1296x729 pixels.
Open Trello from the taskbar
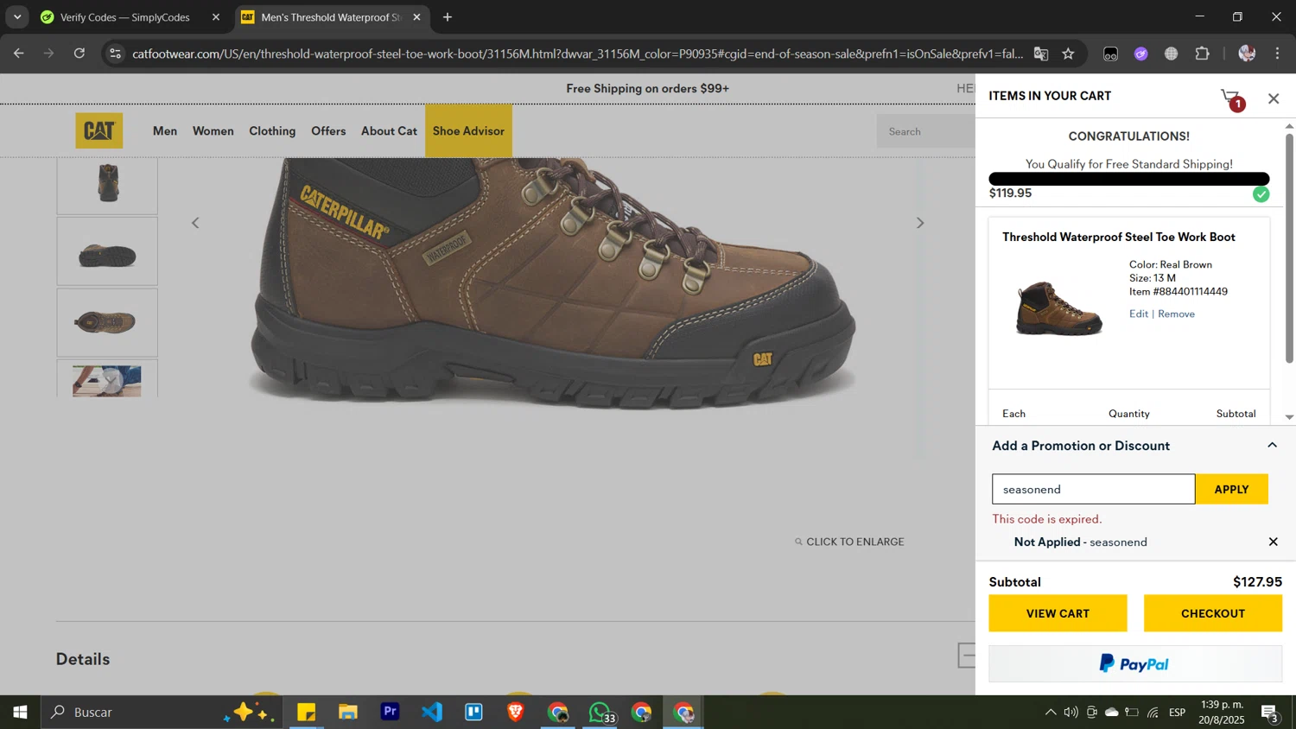473,713
